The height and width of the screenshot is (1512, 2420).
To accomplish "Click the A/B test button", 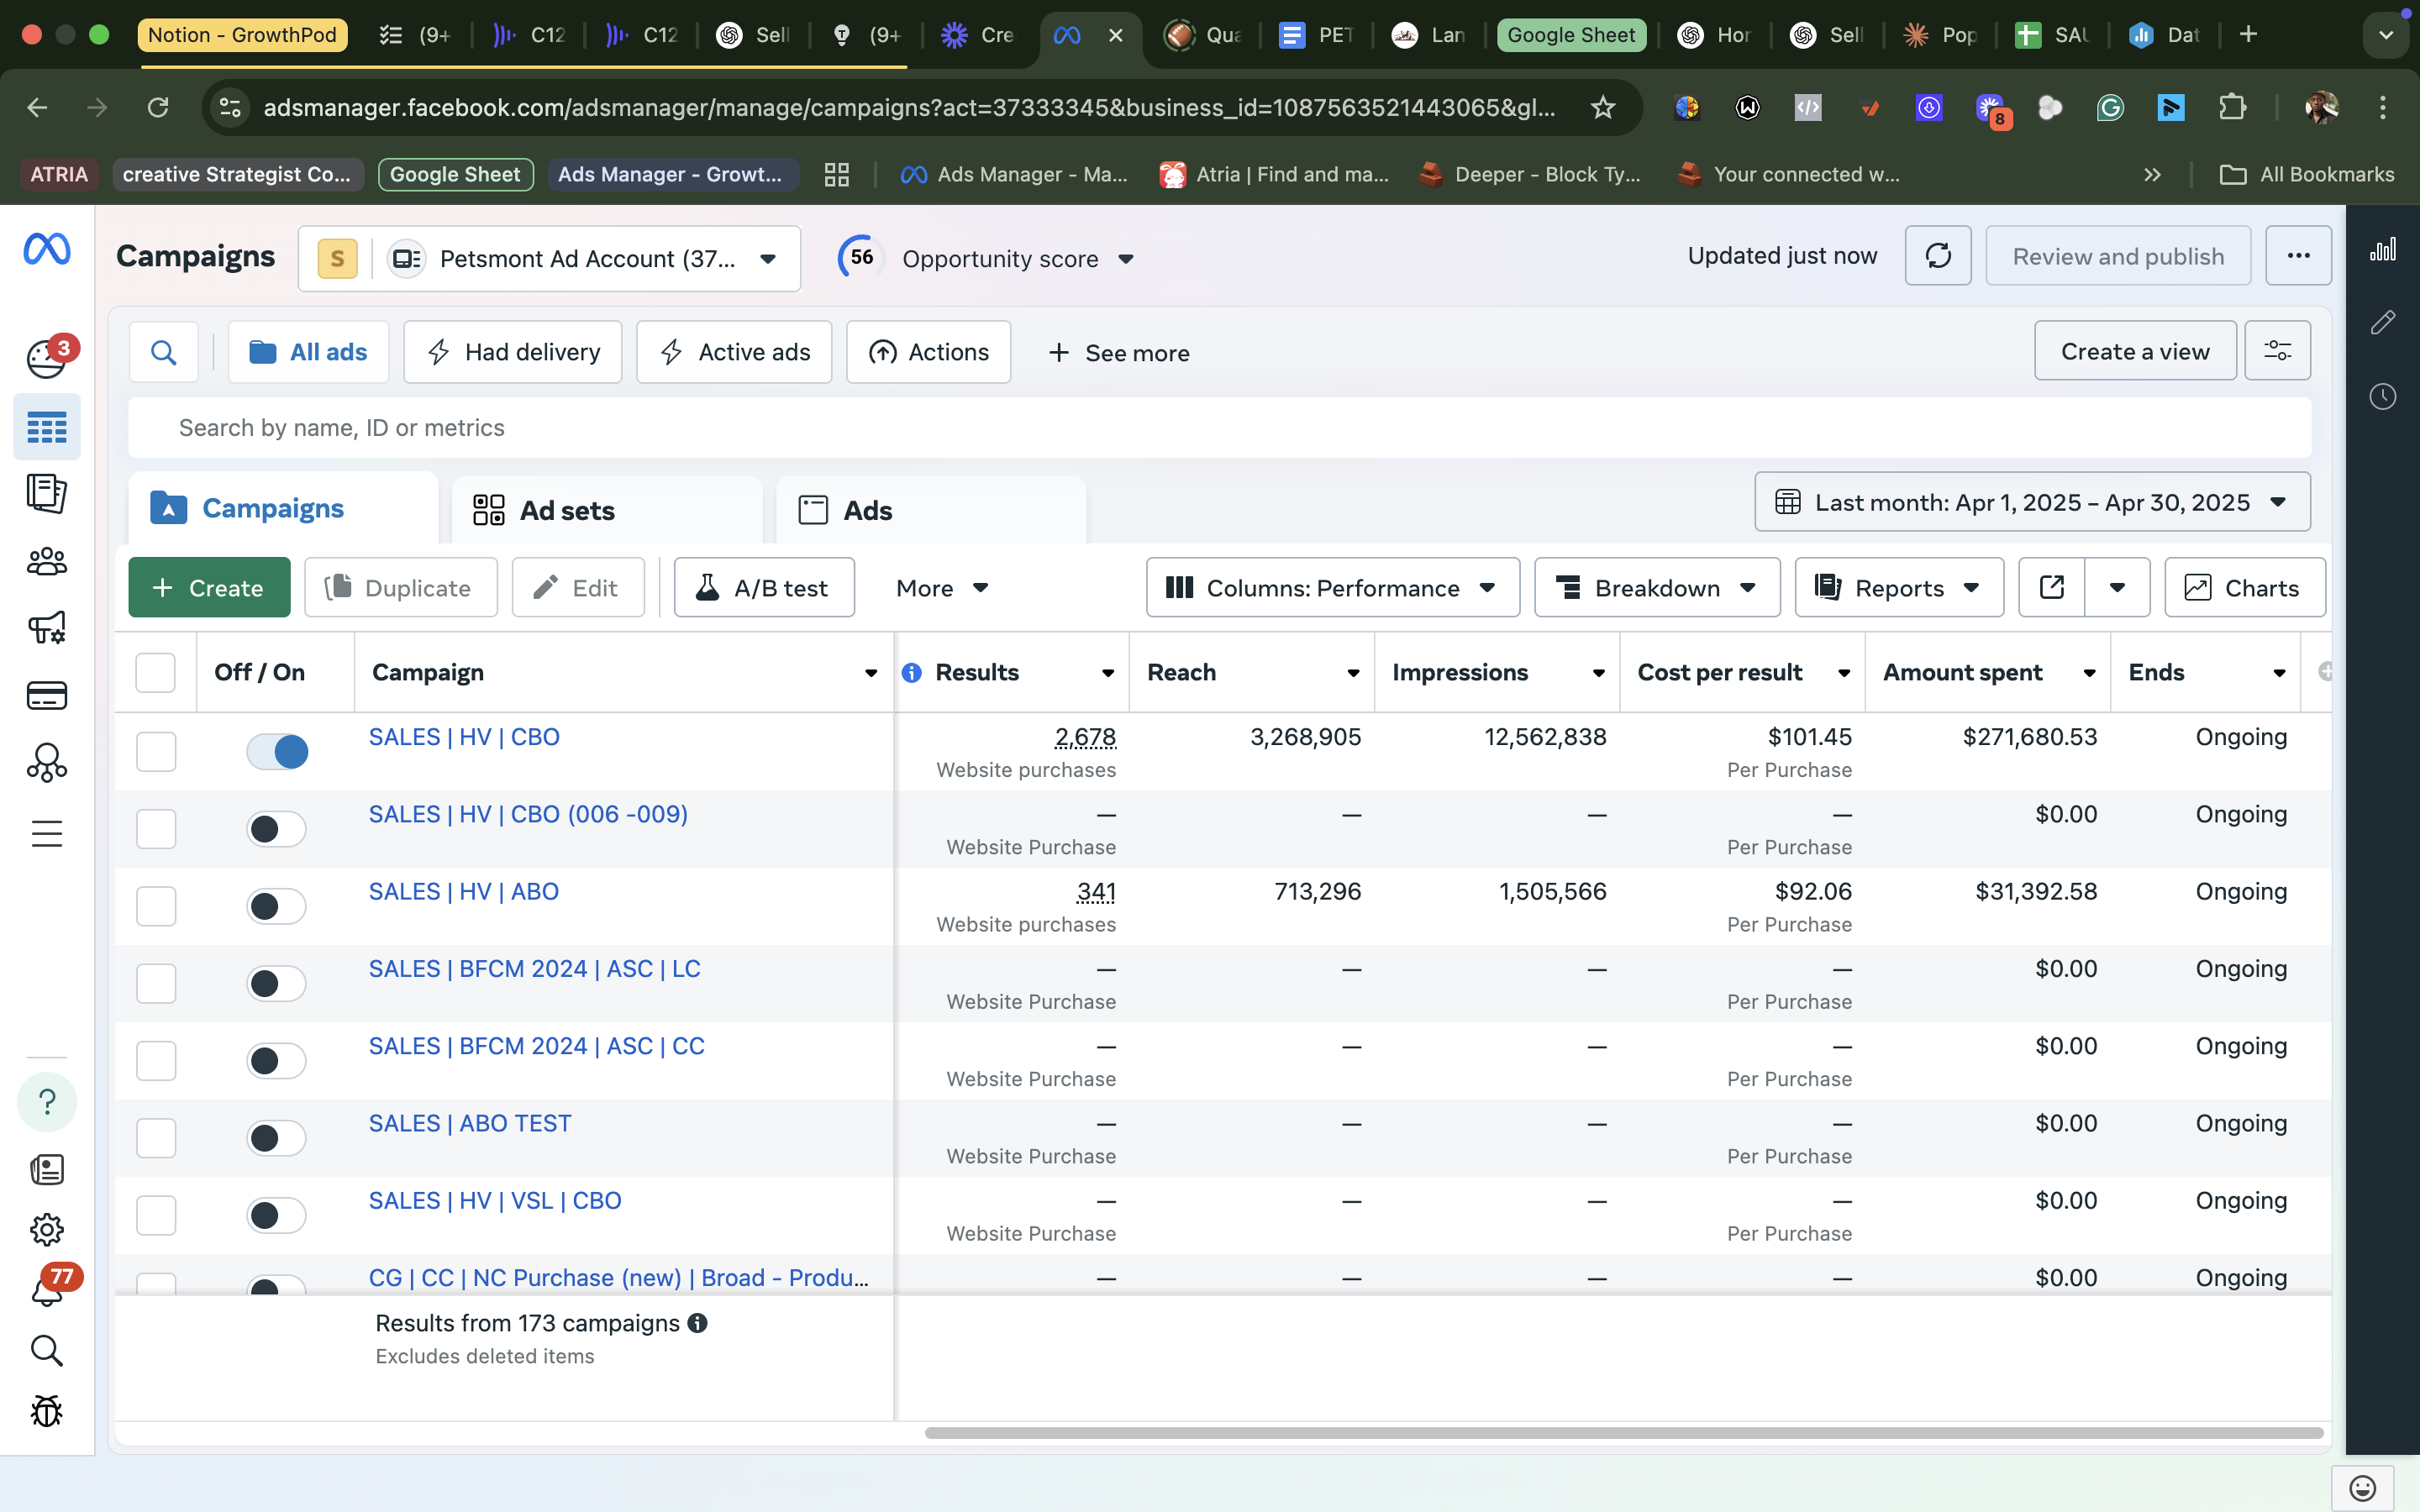I will pos(764,587).
